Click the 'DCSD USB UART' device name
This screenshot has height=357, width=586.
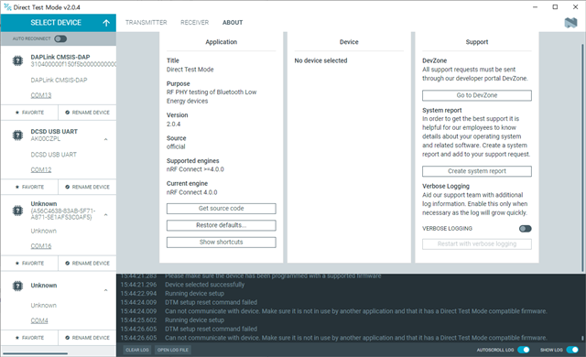tap(54, 132)
